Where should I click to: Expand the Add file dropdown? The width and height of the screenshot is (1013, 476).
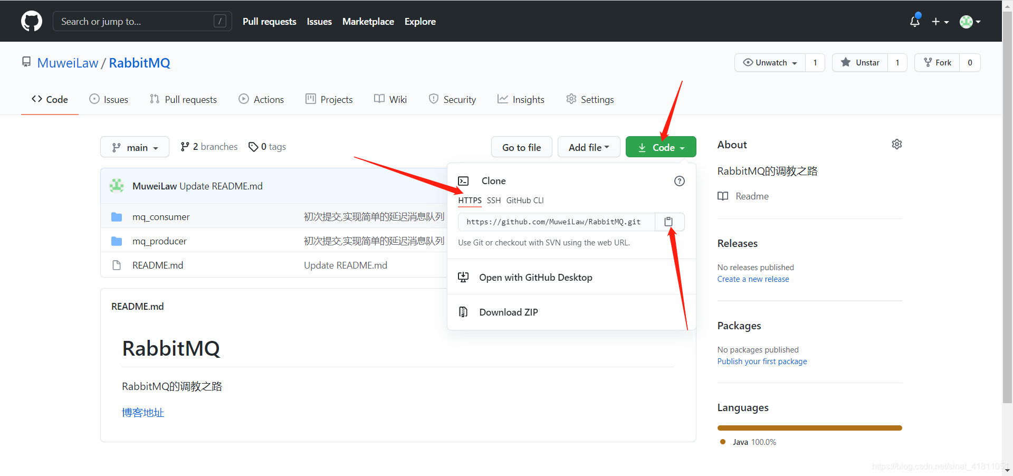589,147
